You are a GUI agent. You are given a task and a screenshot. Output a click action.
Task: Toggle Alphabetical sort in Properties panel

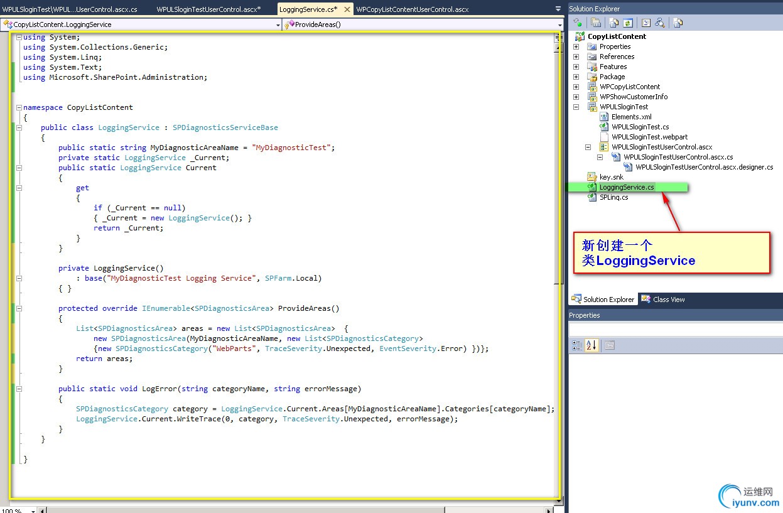click(x=591, y=345)
